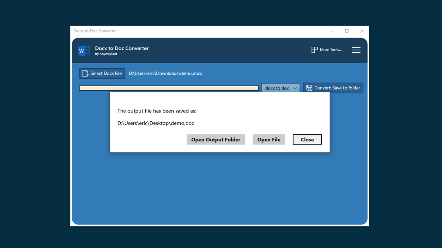Click the conversion progress bar

[169, 88]
